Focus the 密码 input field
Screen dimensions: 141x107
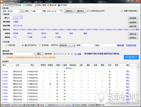click(x=108, y=45)
